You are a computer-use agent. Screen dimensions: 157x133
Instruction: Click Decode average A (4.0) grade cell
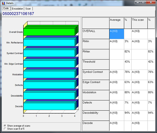117,126
